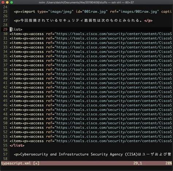Screen dimensions: 173x171
Task: Click the green maximize window button
Action: click(x=12, y=2)
